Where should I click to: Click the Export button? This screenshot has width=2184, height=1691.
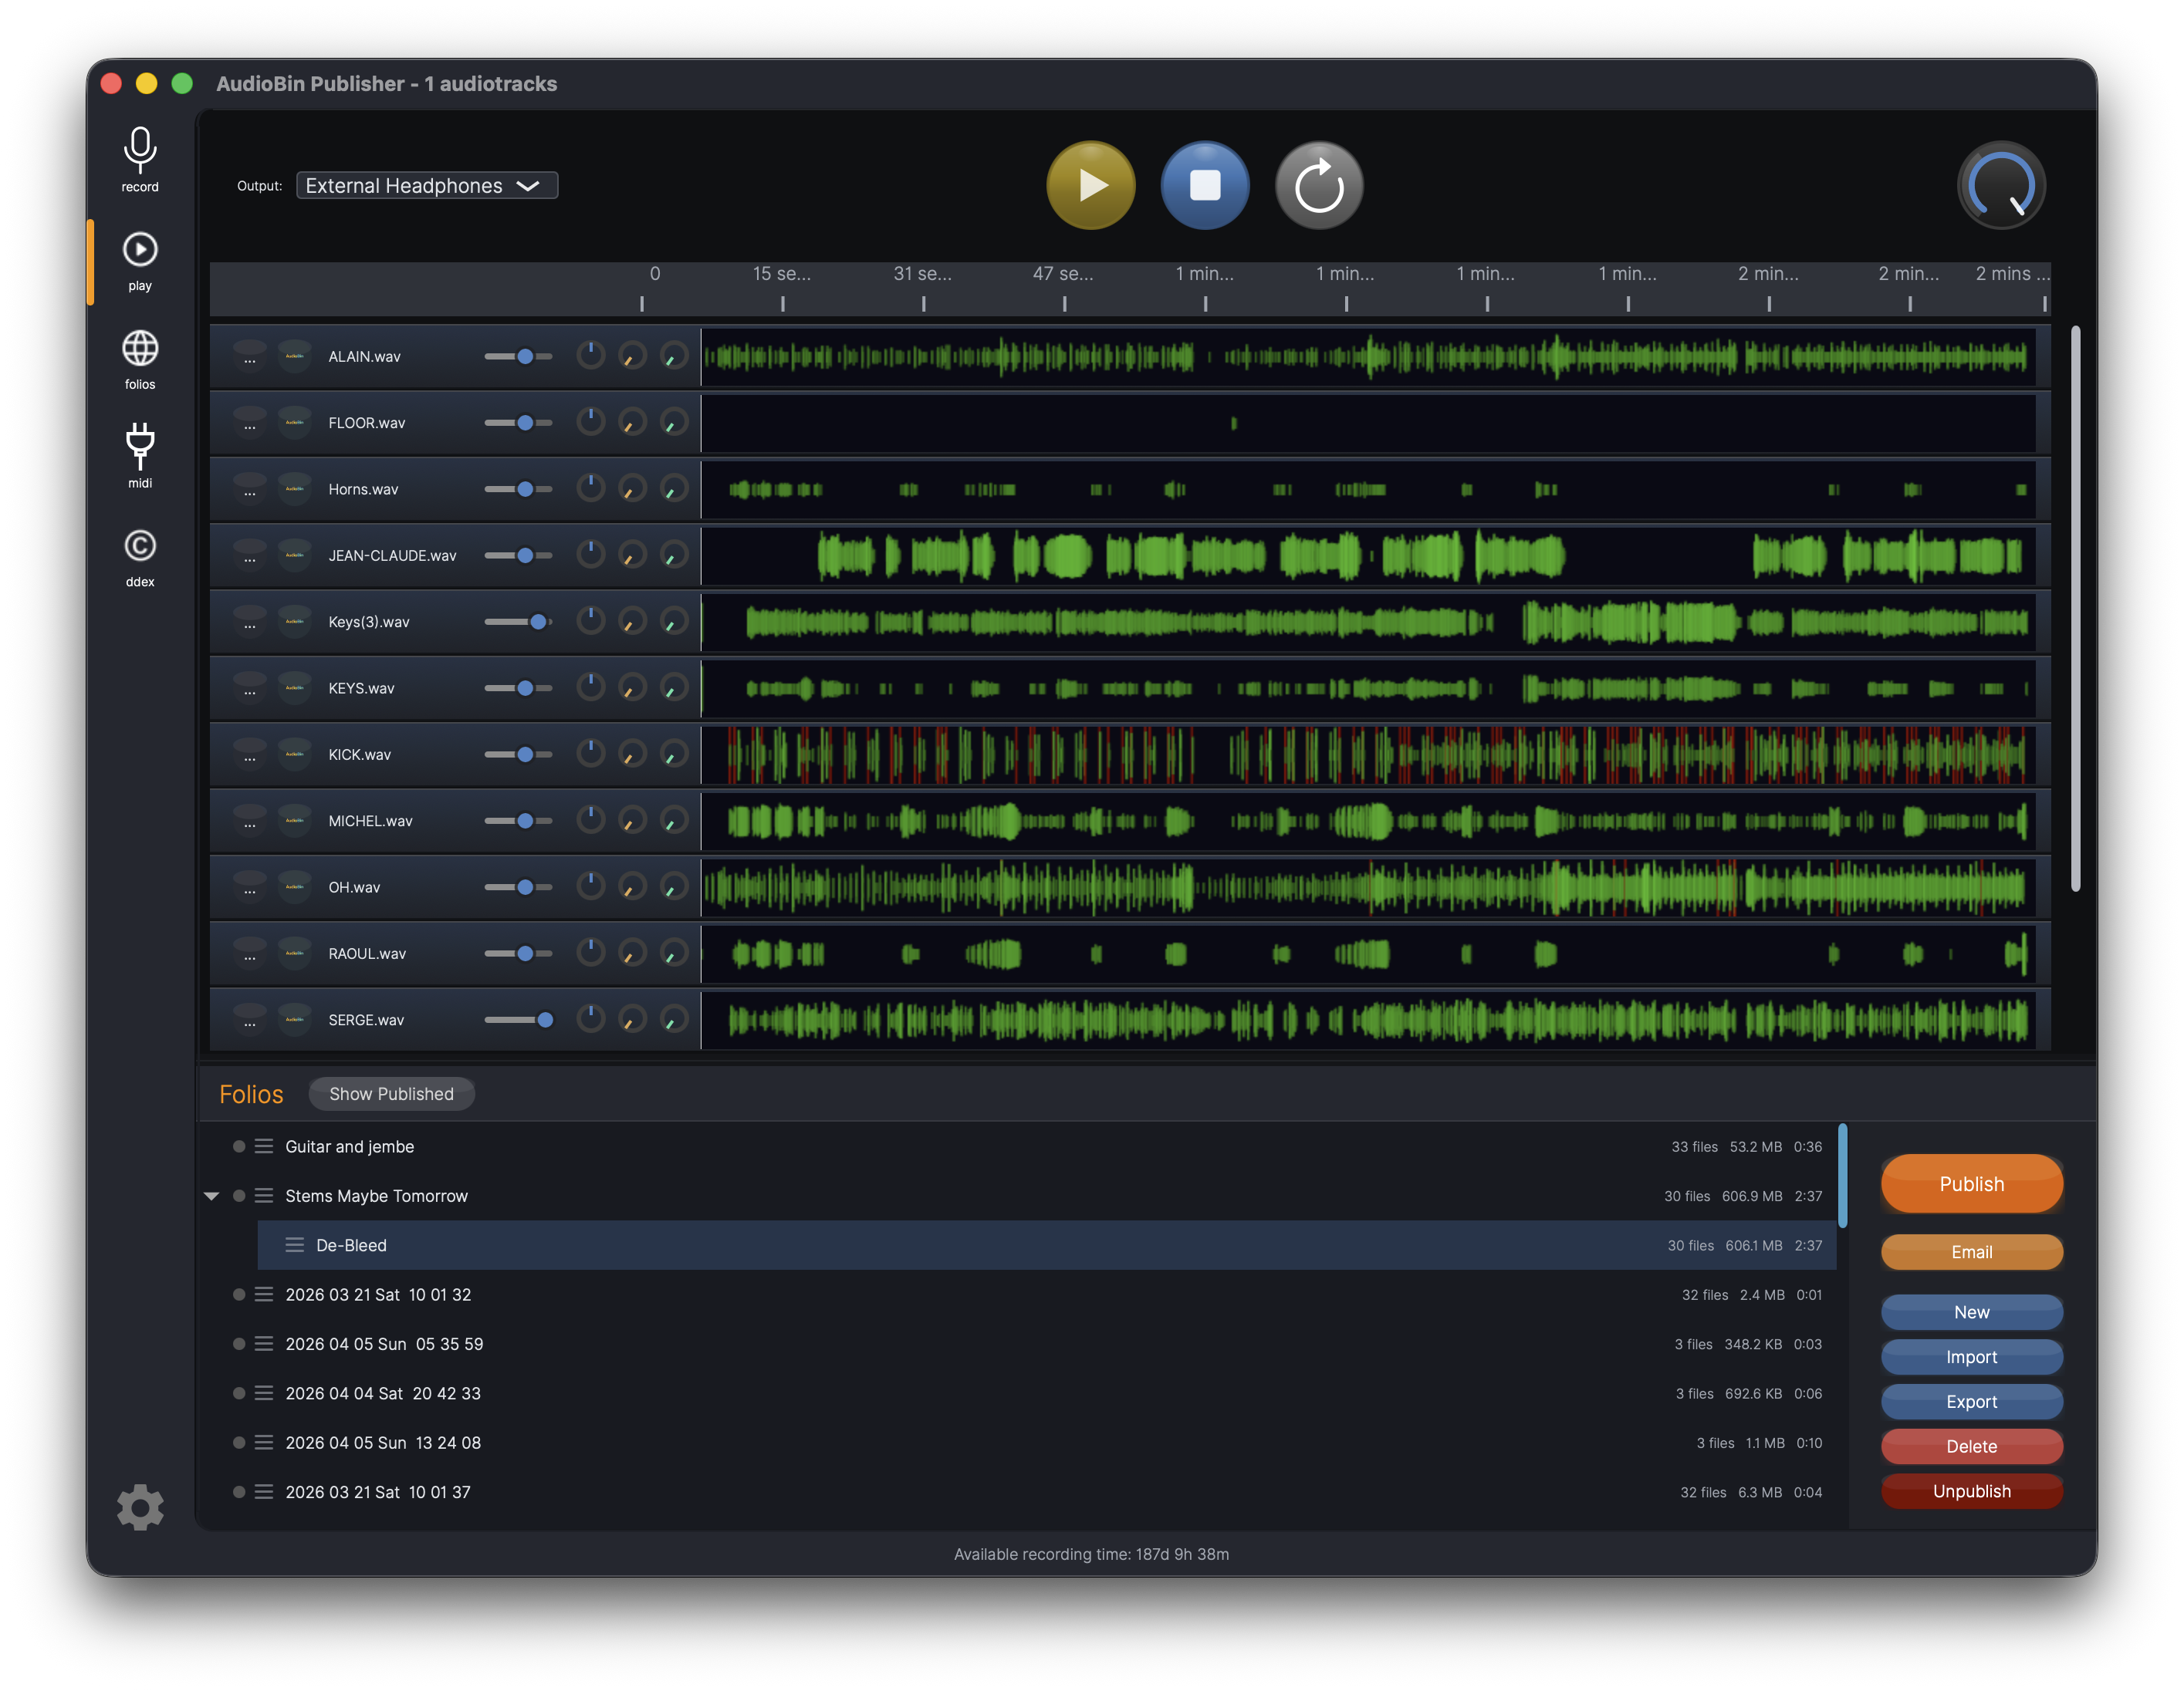[x=1970, y=1402]
